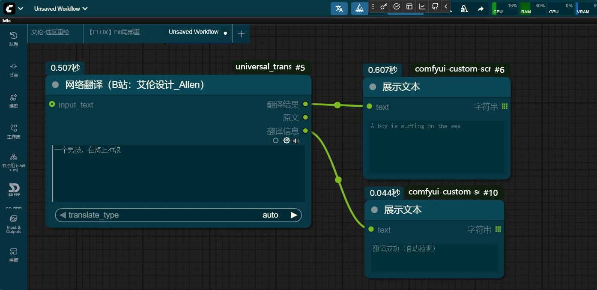597x290 pixels.
Task: Open the 队列 queue history panel
Action: [x=14, y=39]
